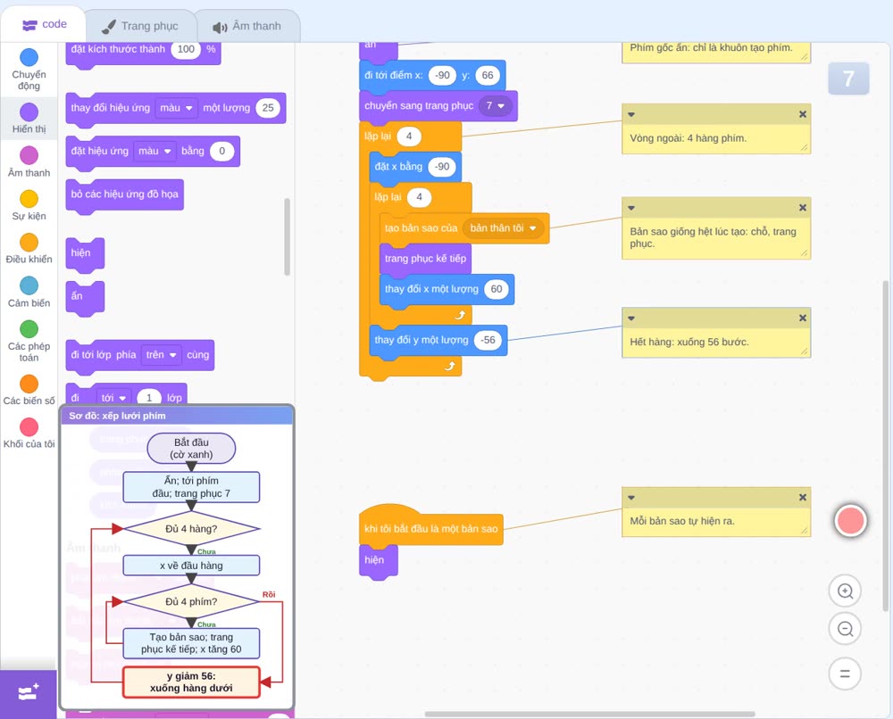The height and width of the screenshot is (719, 893).
Task: Open the 'tới' dropdown in layer block
Action: 113,398
